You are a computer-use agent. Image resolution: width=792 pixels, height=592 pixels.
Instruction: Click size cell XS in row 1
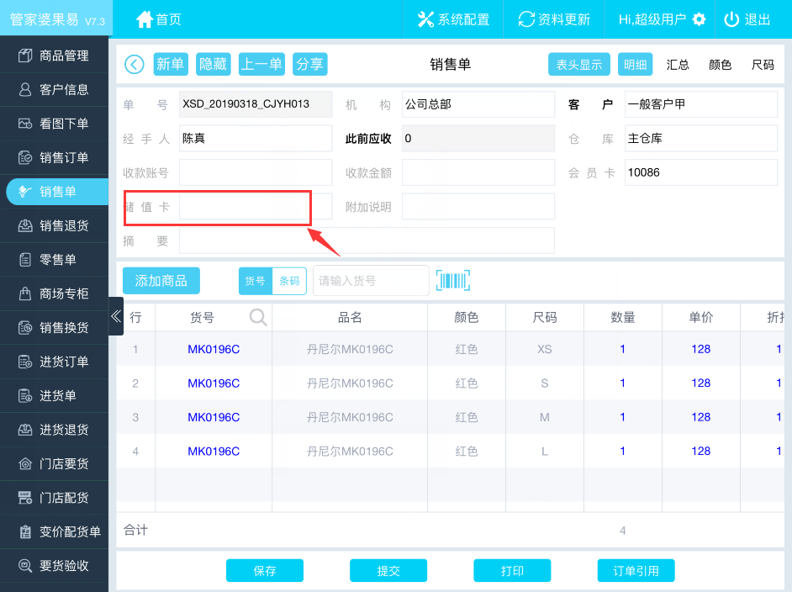545,349
